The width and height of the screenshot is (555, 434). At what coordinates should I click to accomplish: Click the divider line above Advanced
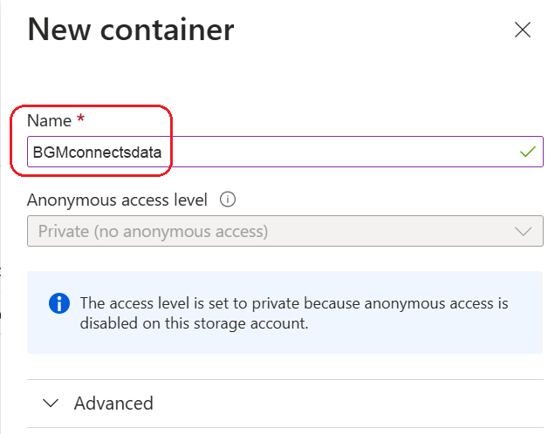[x=284, y=379]
